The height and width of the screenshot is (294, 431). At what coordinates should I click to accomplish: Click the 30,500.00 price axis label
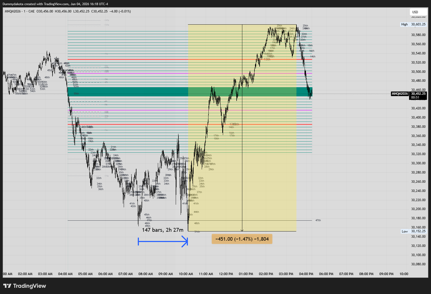(x=418, y=71)
